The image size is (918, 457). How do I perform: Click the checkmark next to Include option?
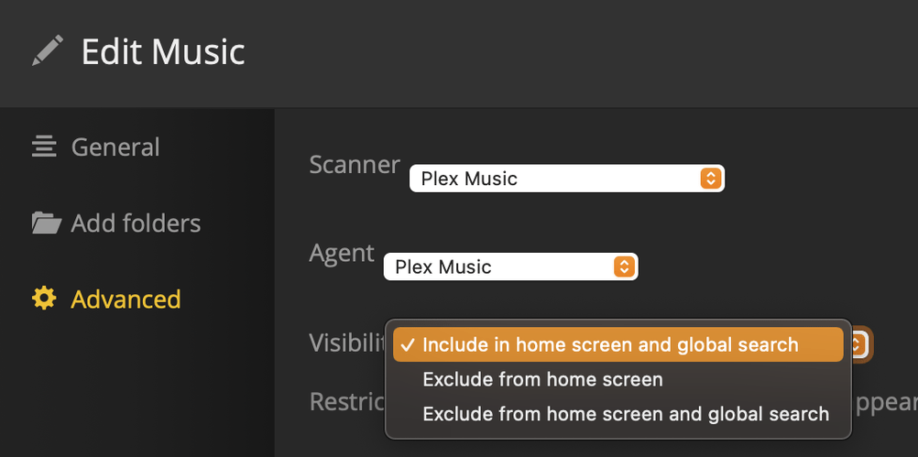point(409,345)
